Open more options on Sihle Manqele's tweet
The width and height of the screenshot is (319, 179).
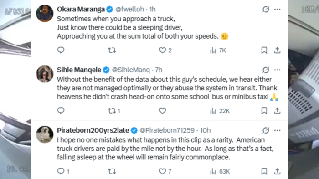277,70
